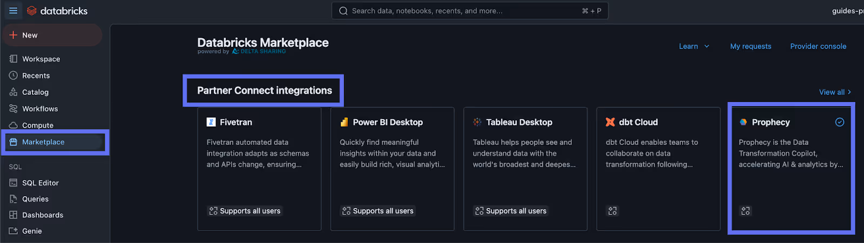Open the dbt Cloud card
This screenshot has height=243, width=864.
[x=658, y=169]
